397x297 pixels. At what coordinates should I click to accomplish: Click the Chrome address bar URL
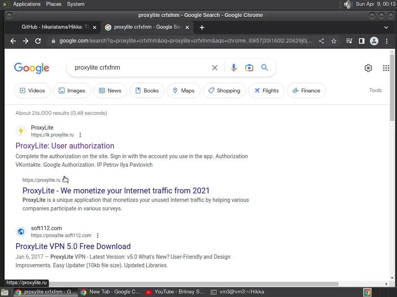[x=186, y=41]
